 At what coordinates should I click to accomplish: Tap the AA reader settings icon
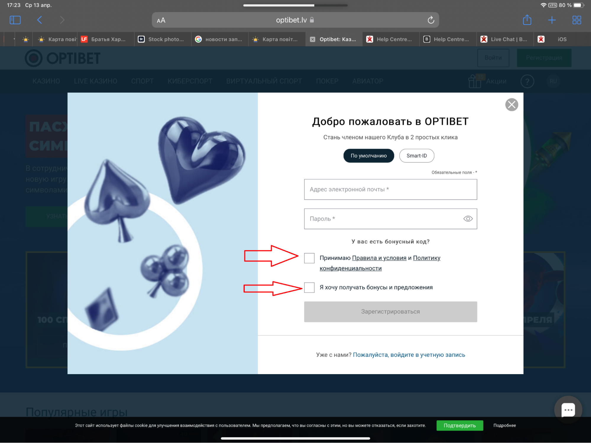click(x=161, y=20)
